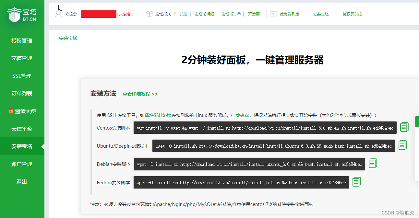Click the Ubuntu/Deepin安装脚本 label
Image resolution: width=419 pixels, height=218 pixels.
click(x=123, y=146)
